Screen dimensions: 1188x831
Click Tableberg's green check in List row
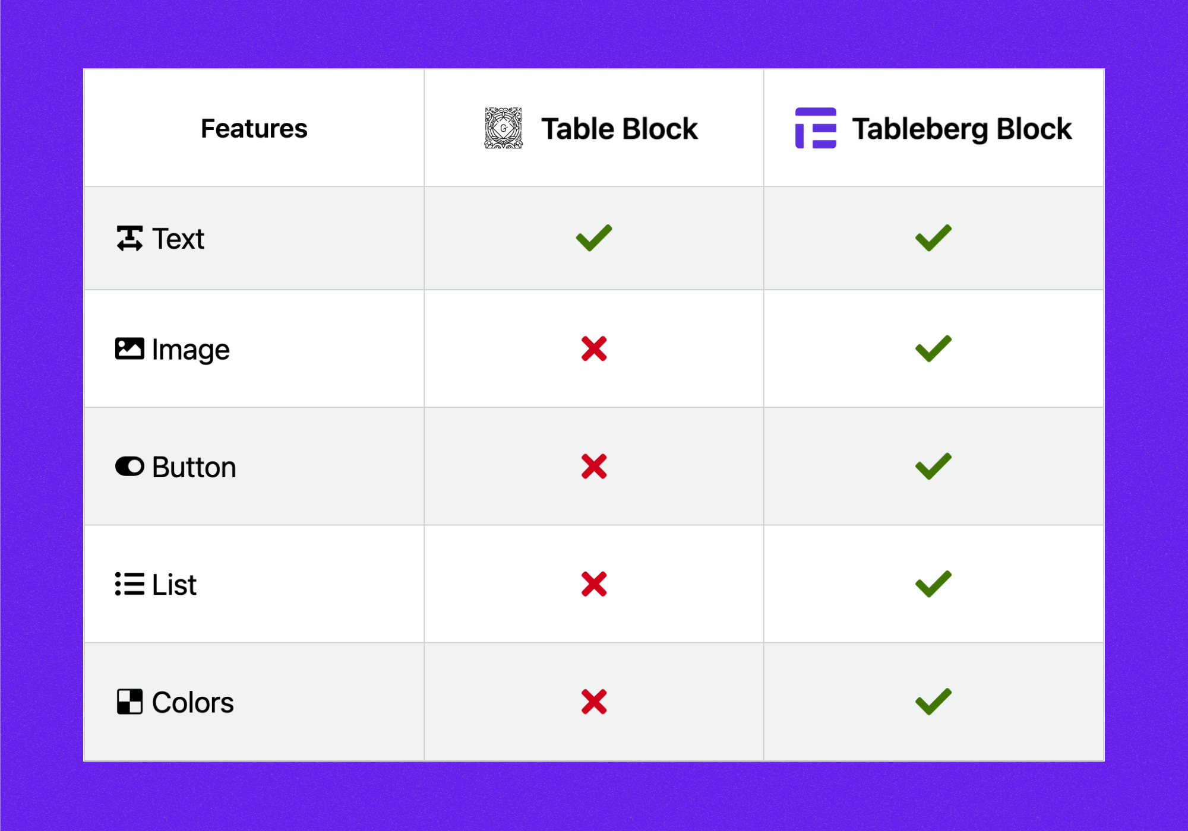coord(933,584)
